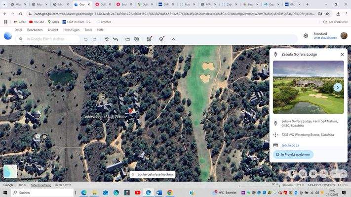This screenshot has height=197, width=351.
Task: Open the zebula.co.za website link
Action: (290, 145)
